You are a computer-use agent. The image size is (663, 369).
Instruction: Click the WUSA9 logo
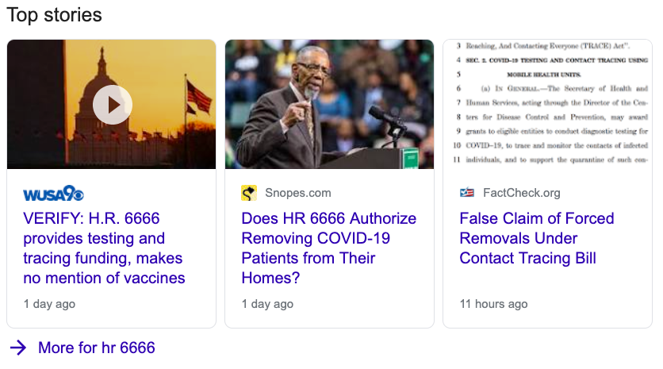pyautogui.click(x=53, y=194)
